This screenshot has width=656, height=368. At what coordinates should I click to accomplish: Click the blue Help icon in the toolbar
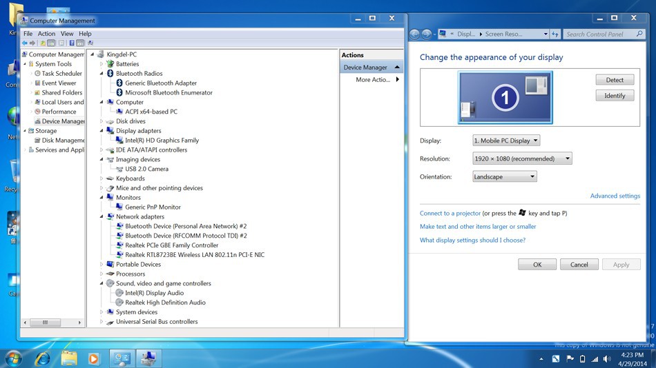tap(72, 43)
